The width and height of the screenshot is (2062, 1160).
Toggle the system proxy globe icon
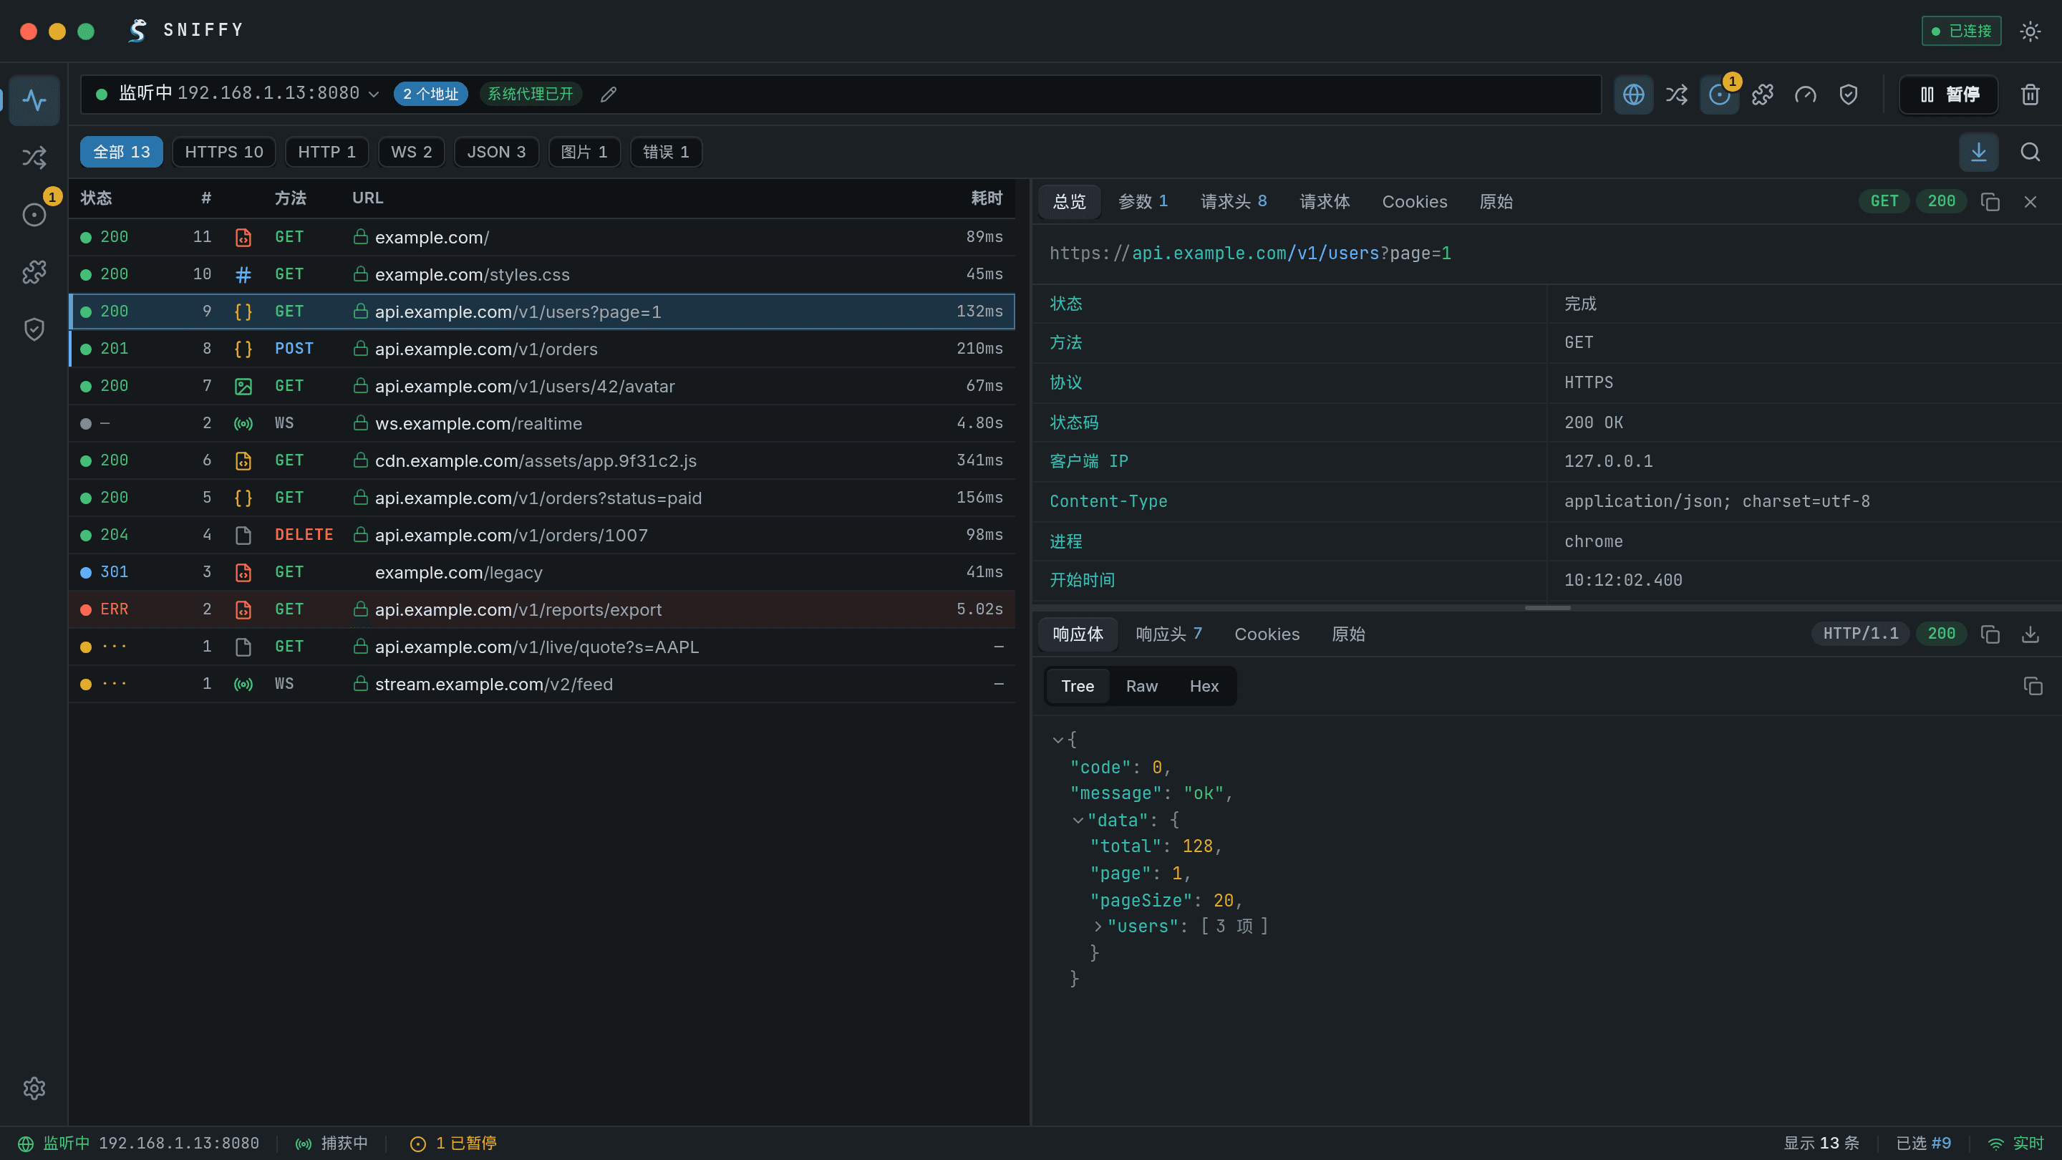pos(1634,95)
